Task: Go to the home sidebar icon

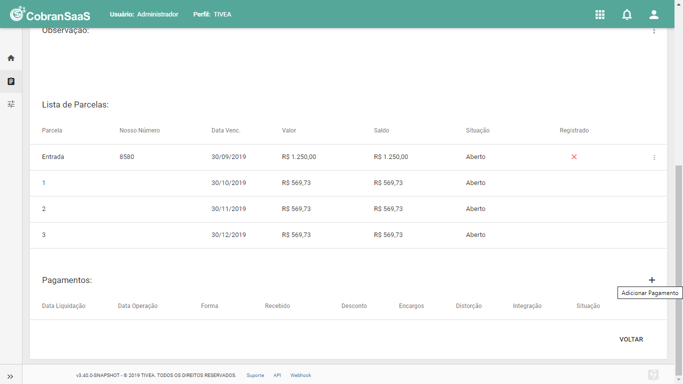Action: (11, 58)
